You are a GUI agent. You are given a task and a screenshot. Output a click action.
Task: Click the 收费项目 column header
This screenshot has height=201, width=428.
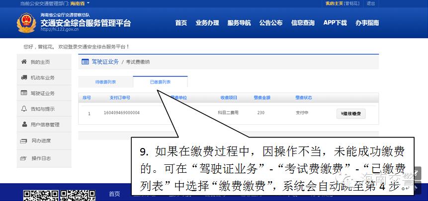[x=229, y=98]
